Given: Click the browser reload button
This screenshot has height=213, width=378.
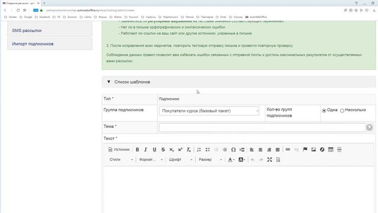Looking at the screenshot, I should [x=18, y=10].
